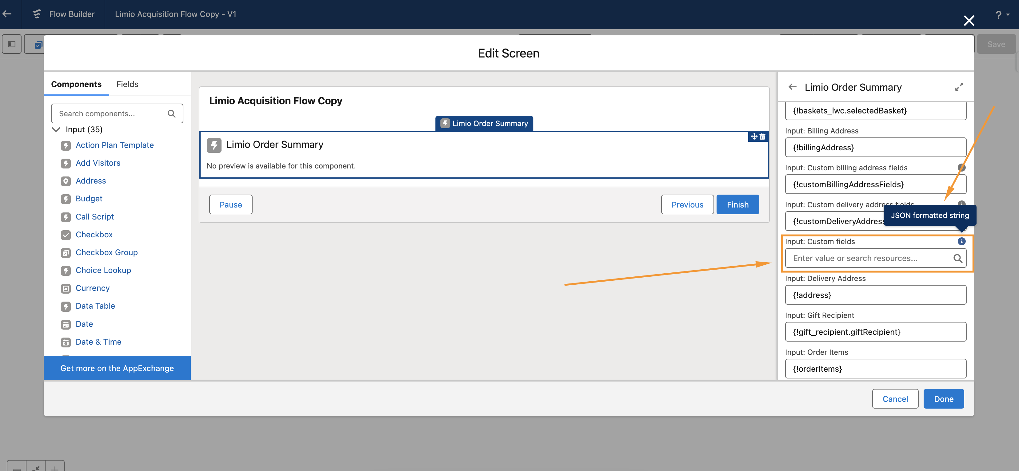Click the Limio Acquisition Flow Copy screen header

click(x=275, y=101)
